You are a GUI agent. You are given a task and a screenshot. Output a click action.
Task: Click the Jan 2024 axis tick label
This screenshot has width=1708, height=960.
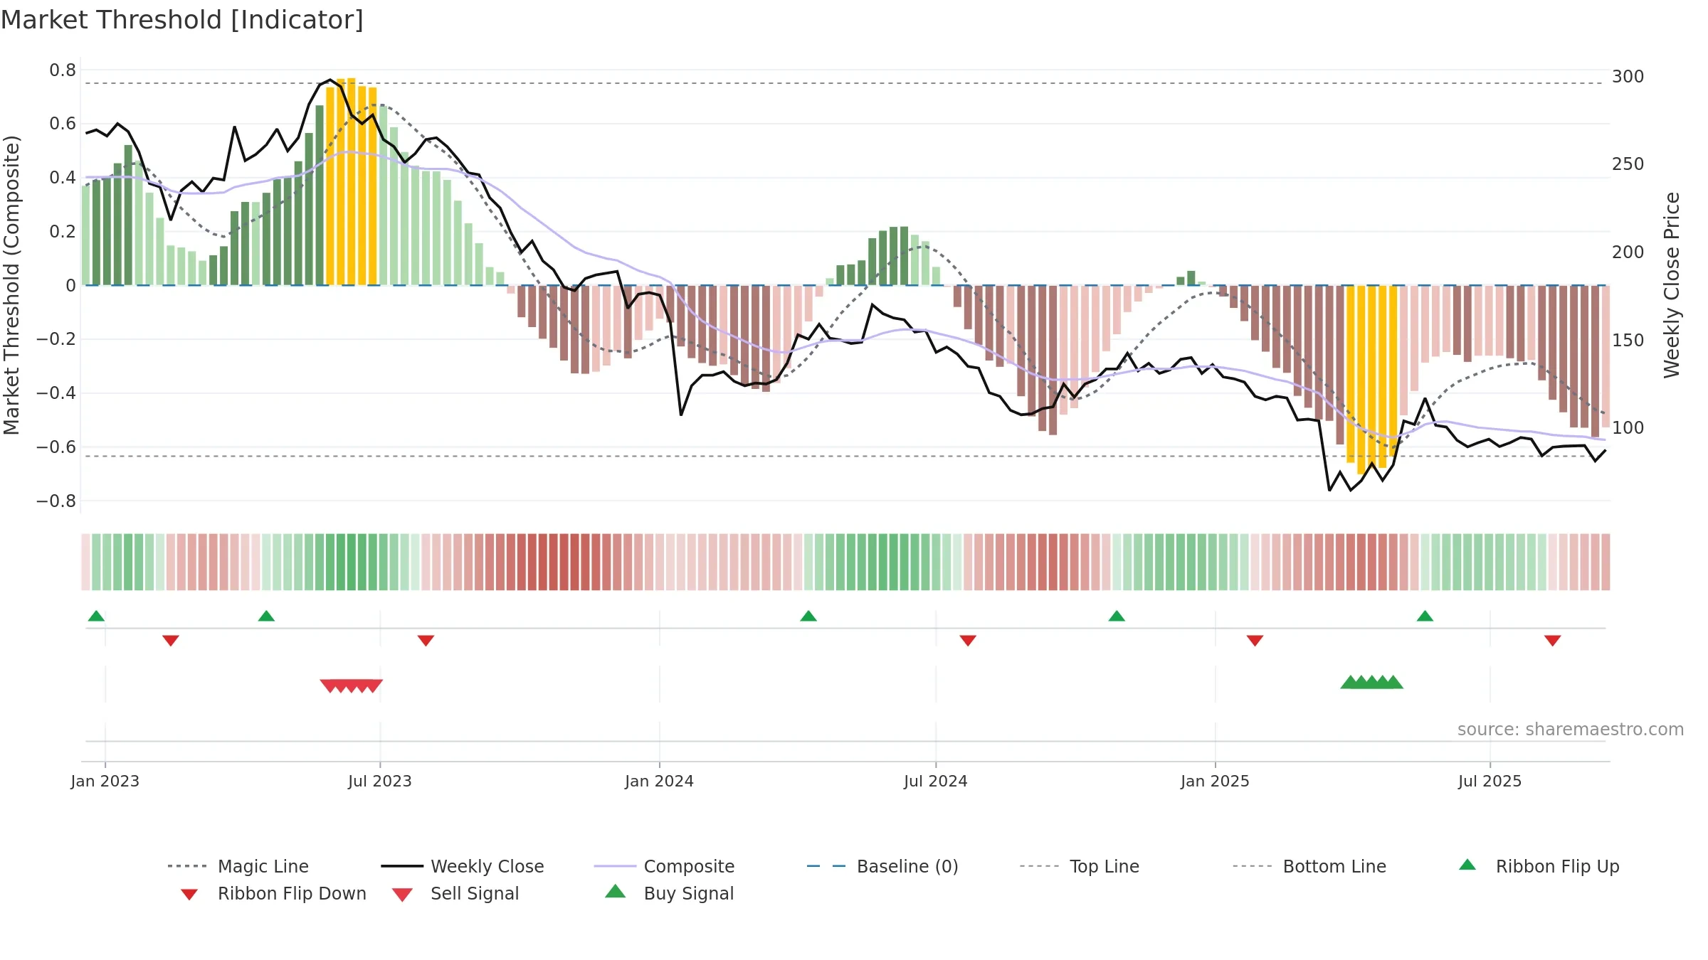[x=660, y=781]
